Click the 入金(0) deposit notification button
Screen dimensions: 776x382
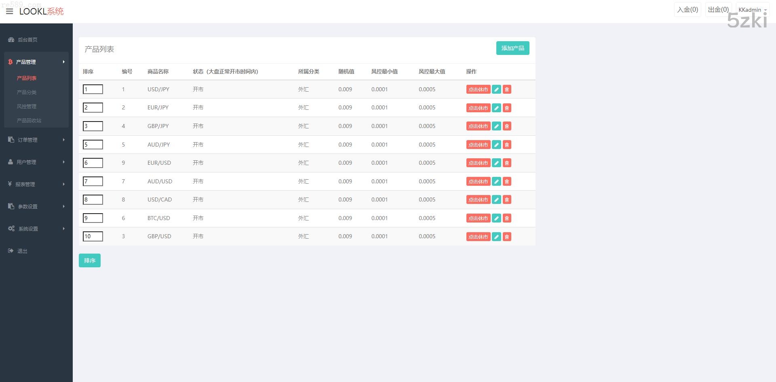point(687,10)
